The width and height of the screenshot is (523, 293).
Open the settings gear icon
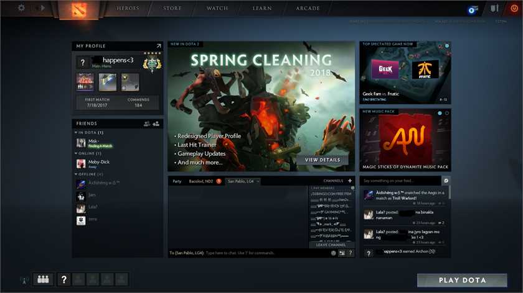pyautogui.click(x=21, y=8)
